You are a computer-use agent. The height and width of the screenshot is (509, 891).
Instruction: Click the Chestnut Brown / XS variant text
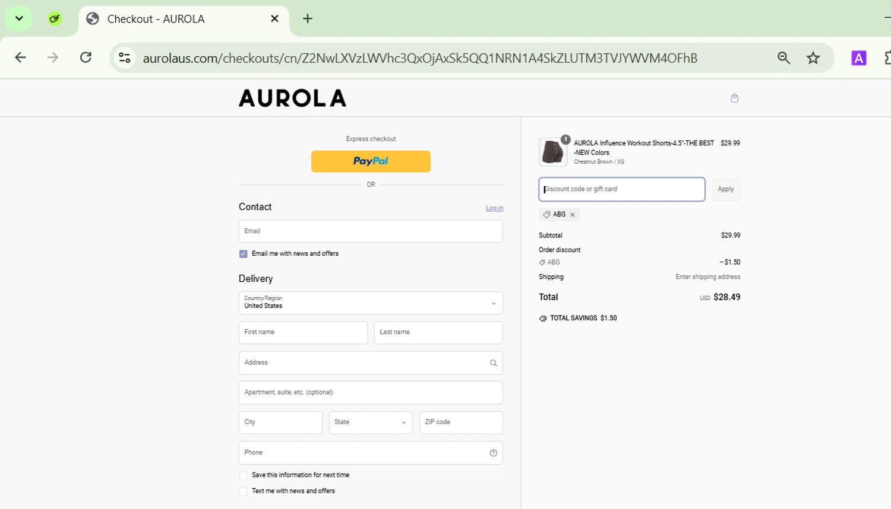click(599, 162)
